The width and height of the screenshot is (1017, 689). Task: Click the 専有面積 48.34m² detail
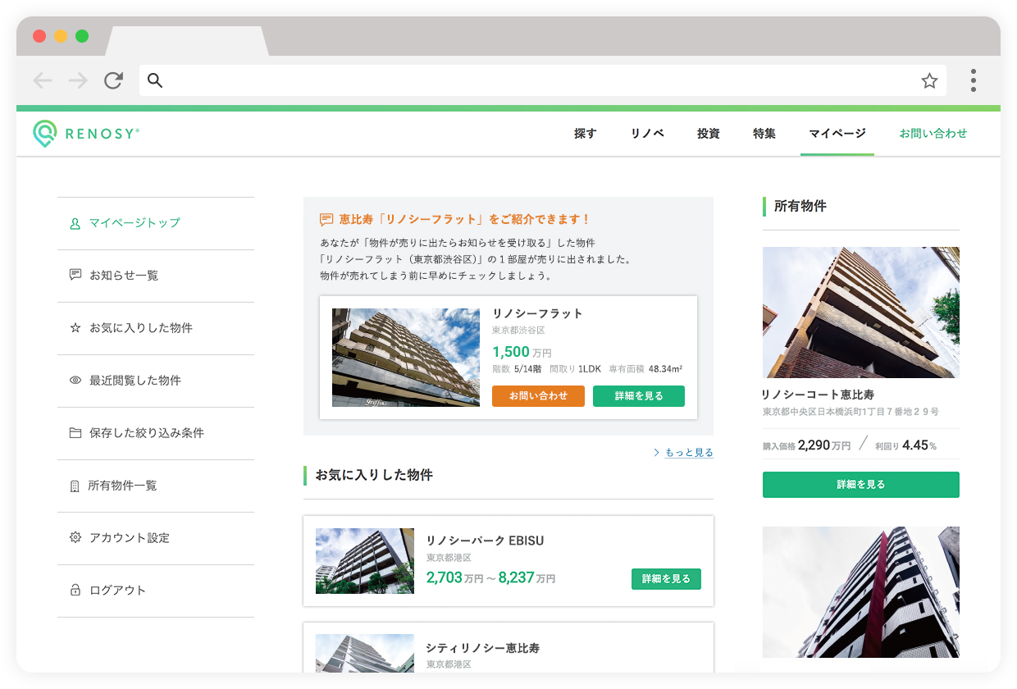pos(645,370)
